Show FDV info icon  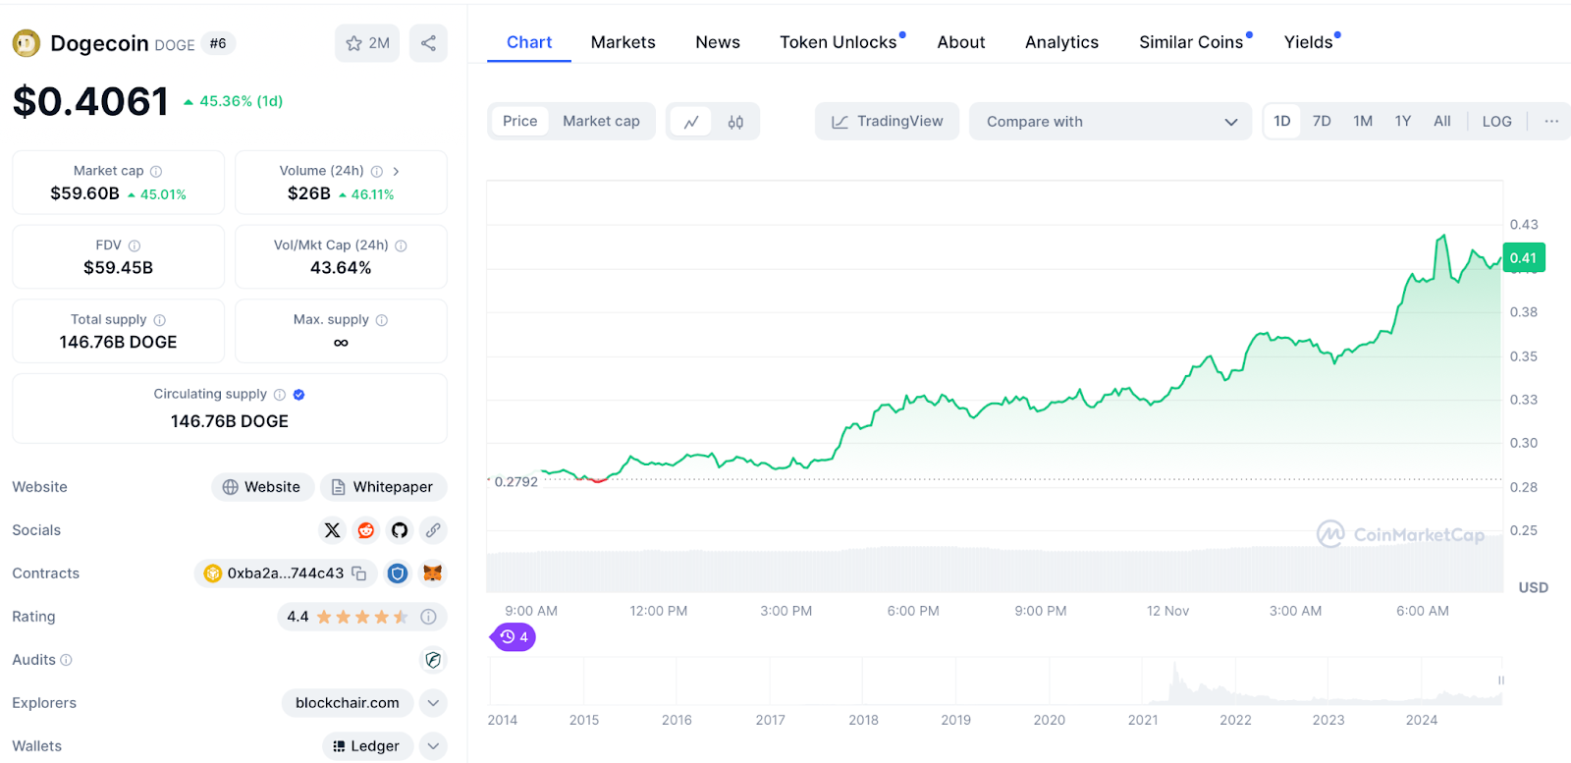coord(135,245)
